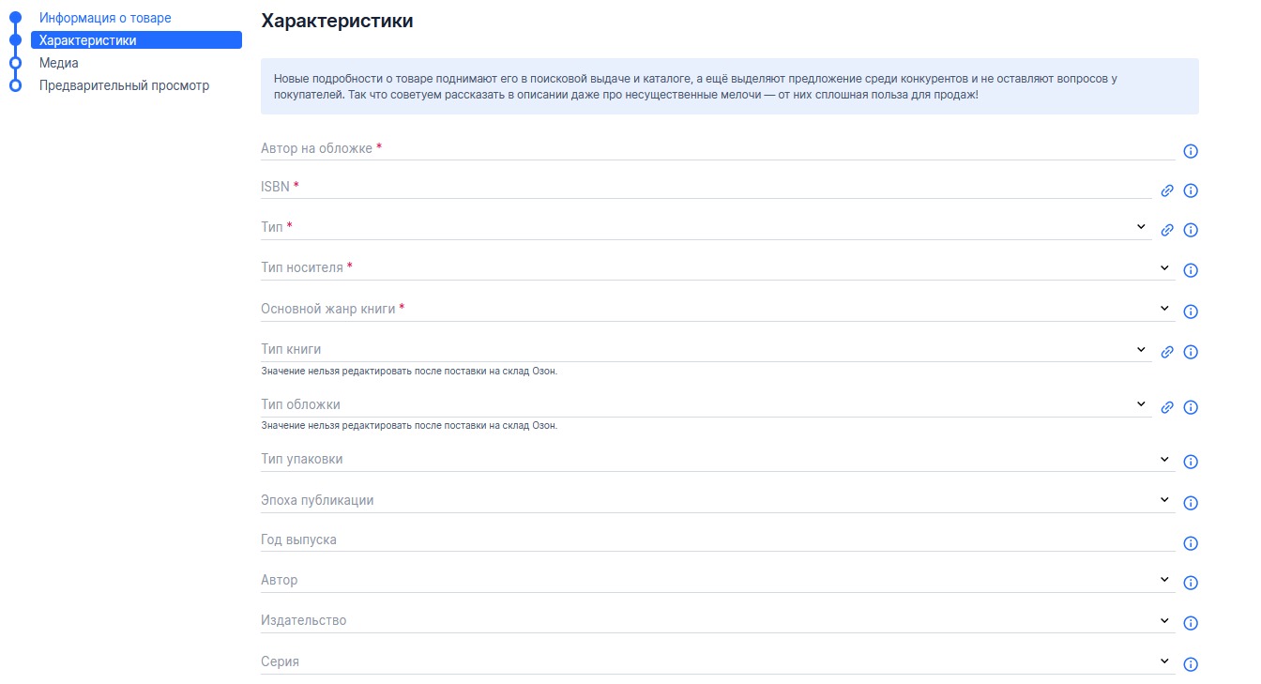The width and height of the screenshot is (1261, 684).
Task: Open Предварительный просмотр step
Action: pos(124,85)
